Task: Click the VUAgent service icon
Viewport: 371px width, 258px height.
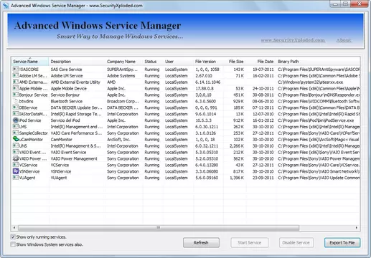Action: (16, 178)
